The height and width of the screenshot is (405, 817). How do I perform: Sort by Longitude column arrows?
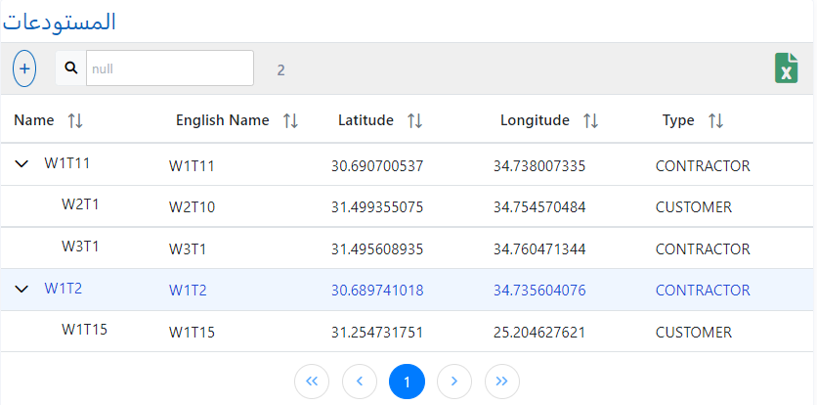[590, 120]
